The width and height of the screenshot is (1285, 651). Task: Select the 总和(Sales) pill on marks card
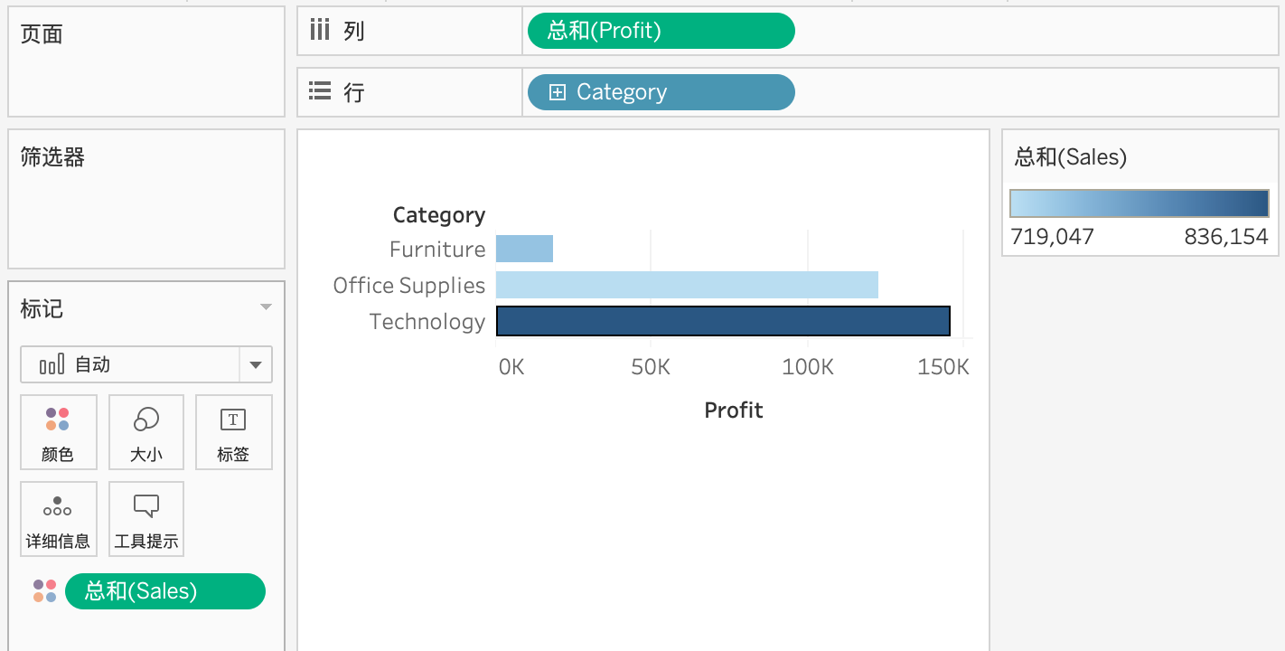coord(165,591)
